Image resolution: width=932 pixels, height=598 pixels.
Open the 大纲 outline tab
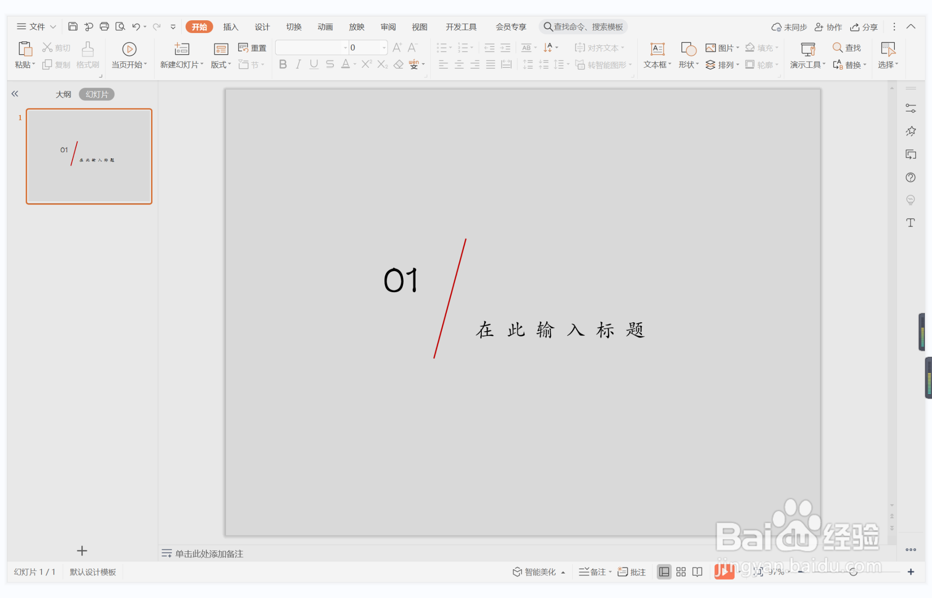[63, 94]
